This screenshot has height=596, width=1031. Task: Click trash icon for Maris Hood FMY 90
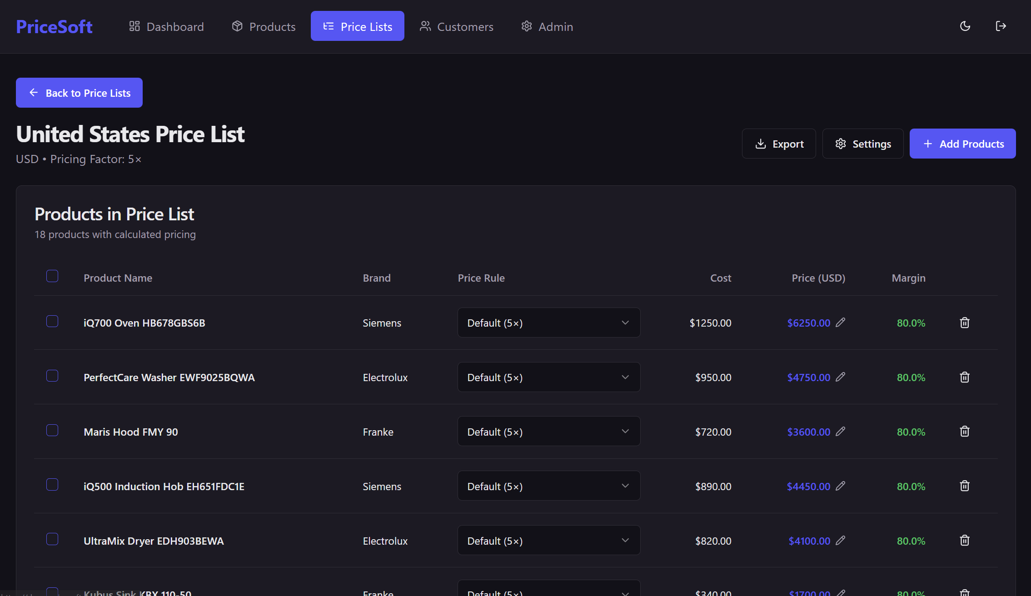[964, 432]
